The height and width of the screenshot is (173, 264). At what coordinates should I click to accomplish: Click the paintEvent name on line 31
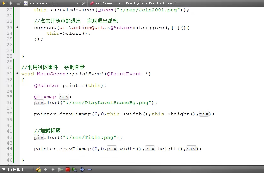(x=88, y=74)
